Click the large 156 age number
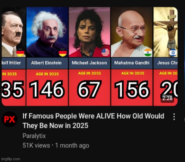This screenshot has height=162, width=185. coord(132,89)
